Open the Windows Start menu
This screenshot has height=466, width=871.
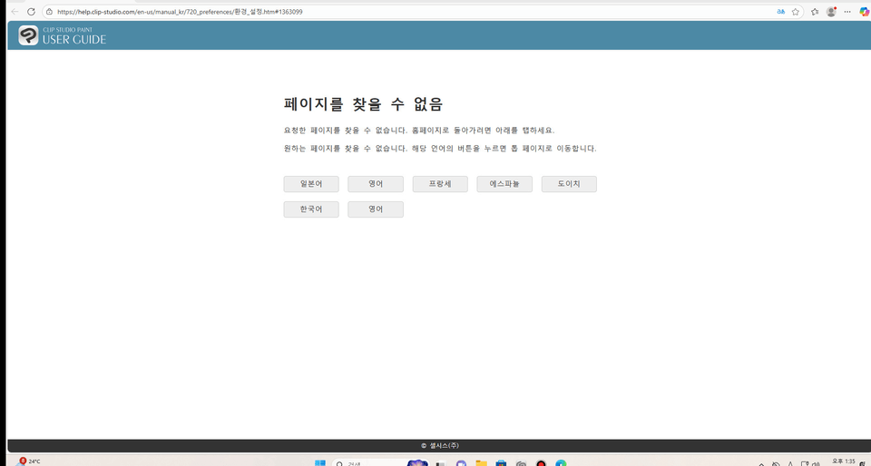pos(320,463)
